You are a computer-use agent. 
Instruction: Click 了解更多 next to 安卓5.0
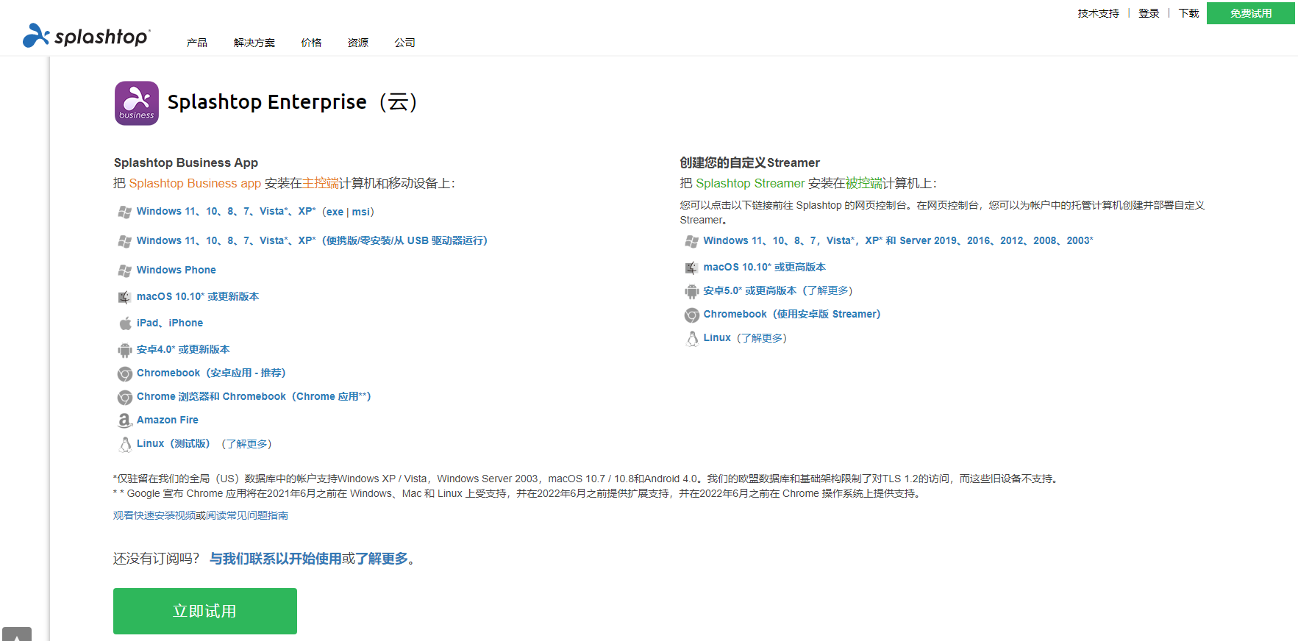tap(827, 290)
